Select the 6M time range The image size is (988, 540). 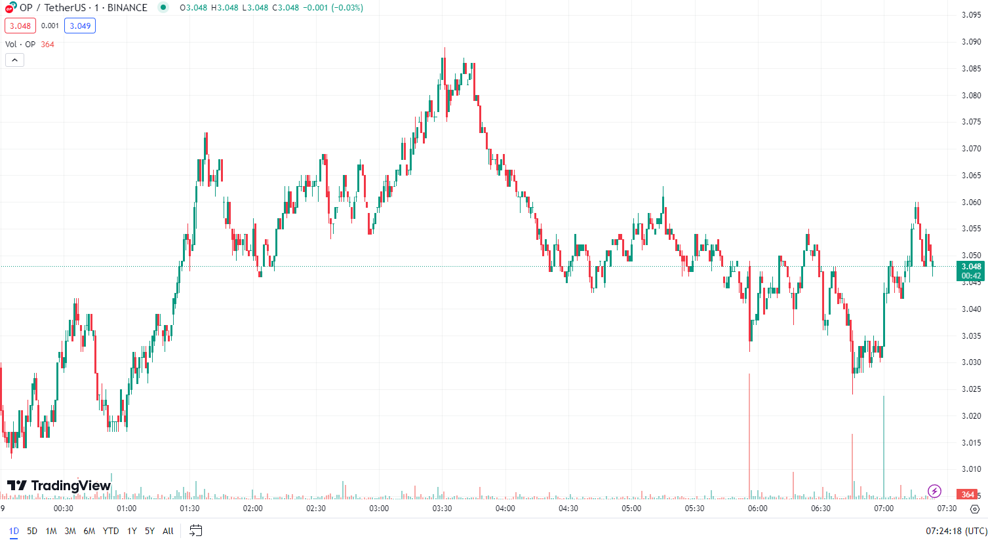pyautogui.click(x=89, y=531)
